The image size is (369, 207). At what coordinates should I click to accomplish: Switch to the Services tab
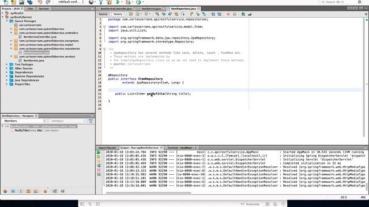coord(44,9)
